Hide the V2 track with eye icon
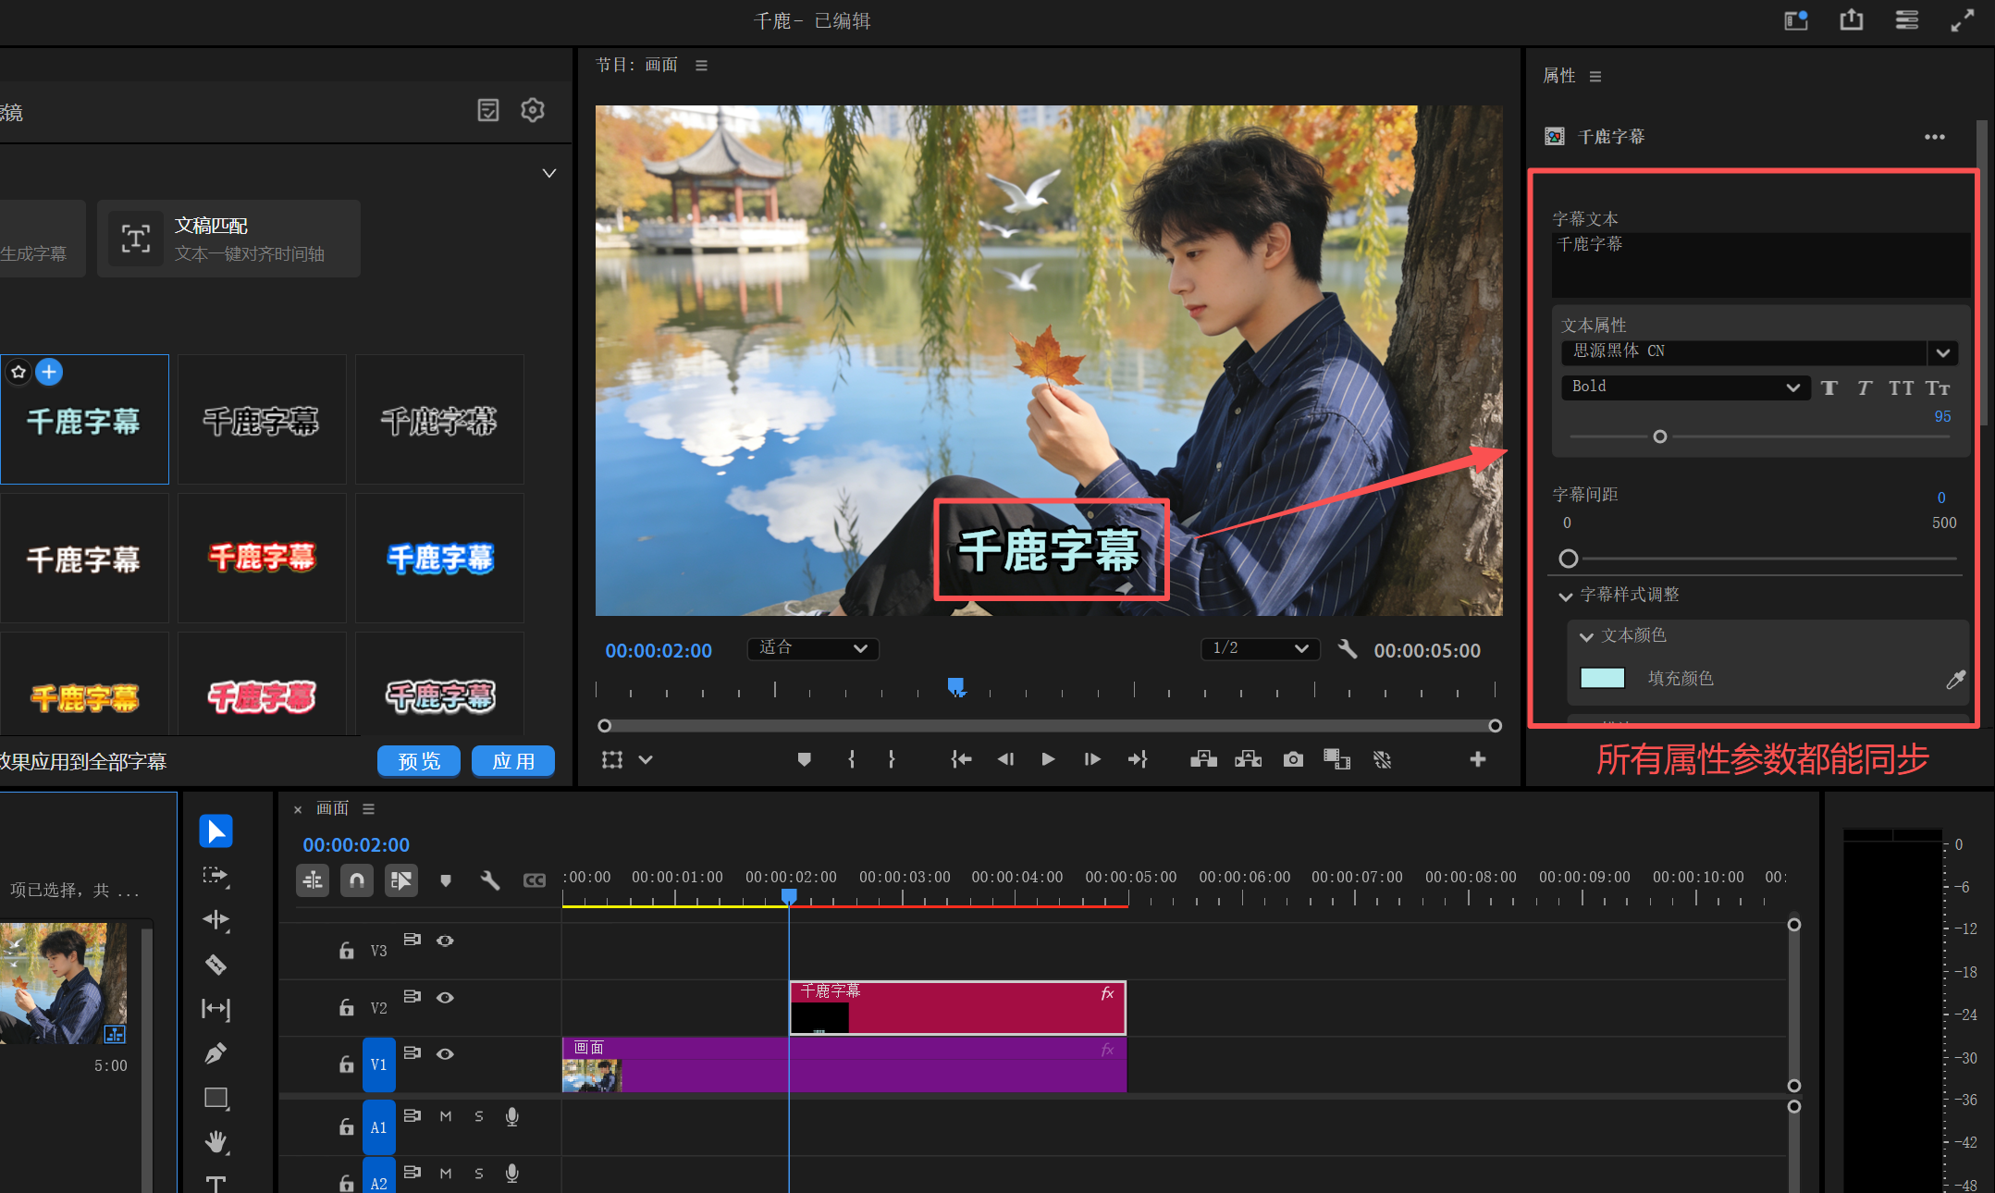1995x1193 pixels. coord(445,997)
